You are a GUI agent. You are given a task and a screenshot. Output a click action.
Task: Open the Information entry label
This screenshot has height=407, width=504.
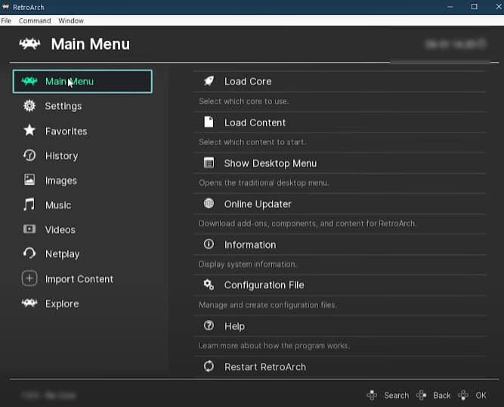tap(250, 245)
